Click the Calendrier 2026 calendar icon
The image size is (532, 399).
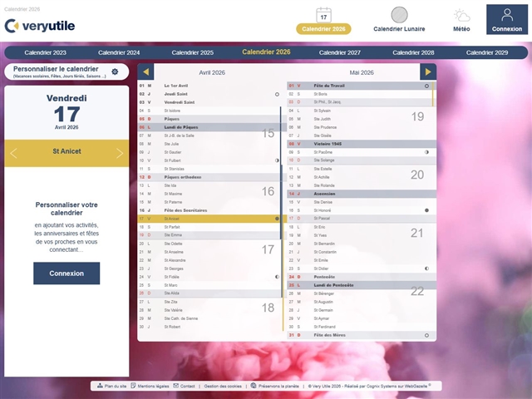323,15
